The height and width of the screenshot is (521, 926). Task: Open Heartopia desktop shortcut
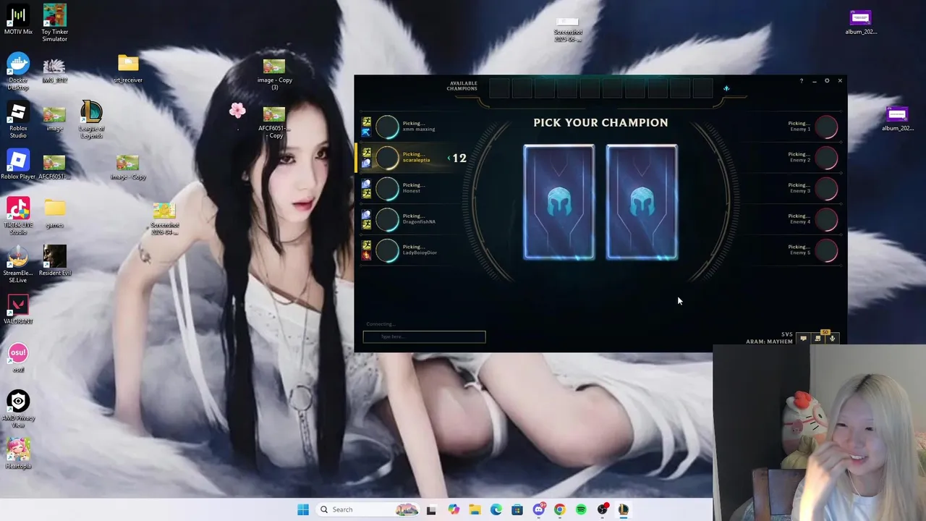point(18,454)
